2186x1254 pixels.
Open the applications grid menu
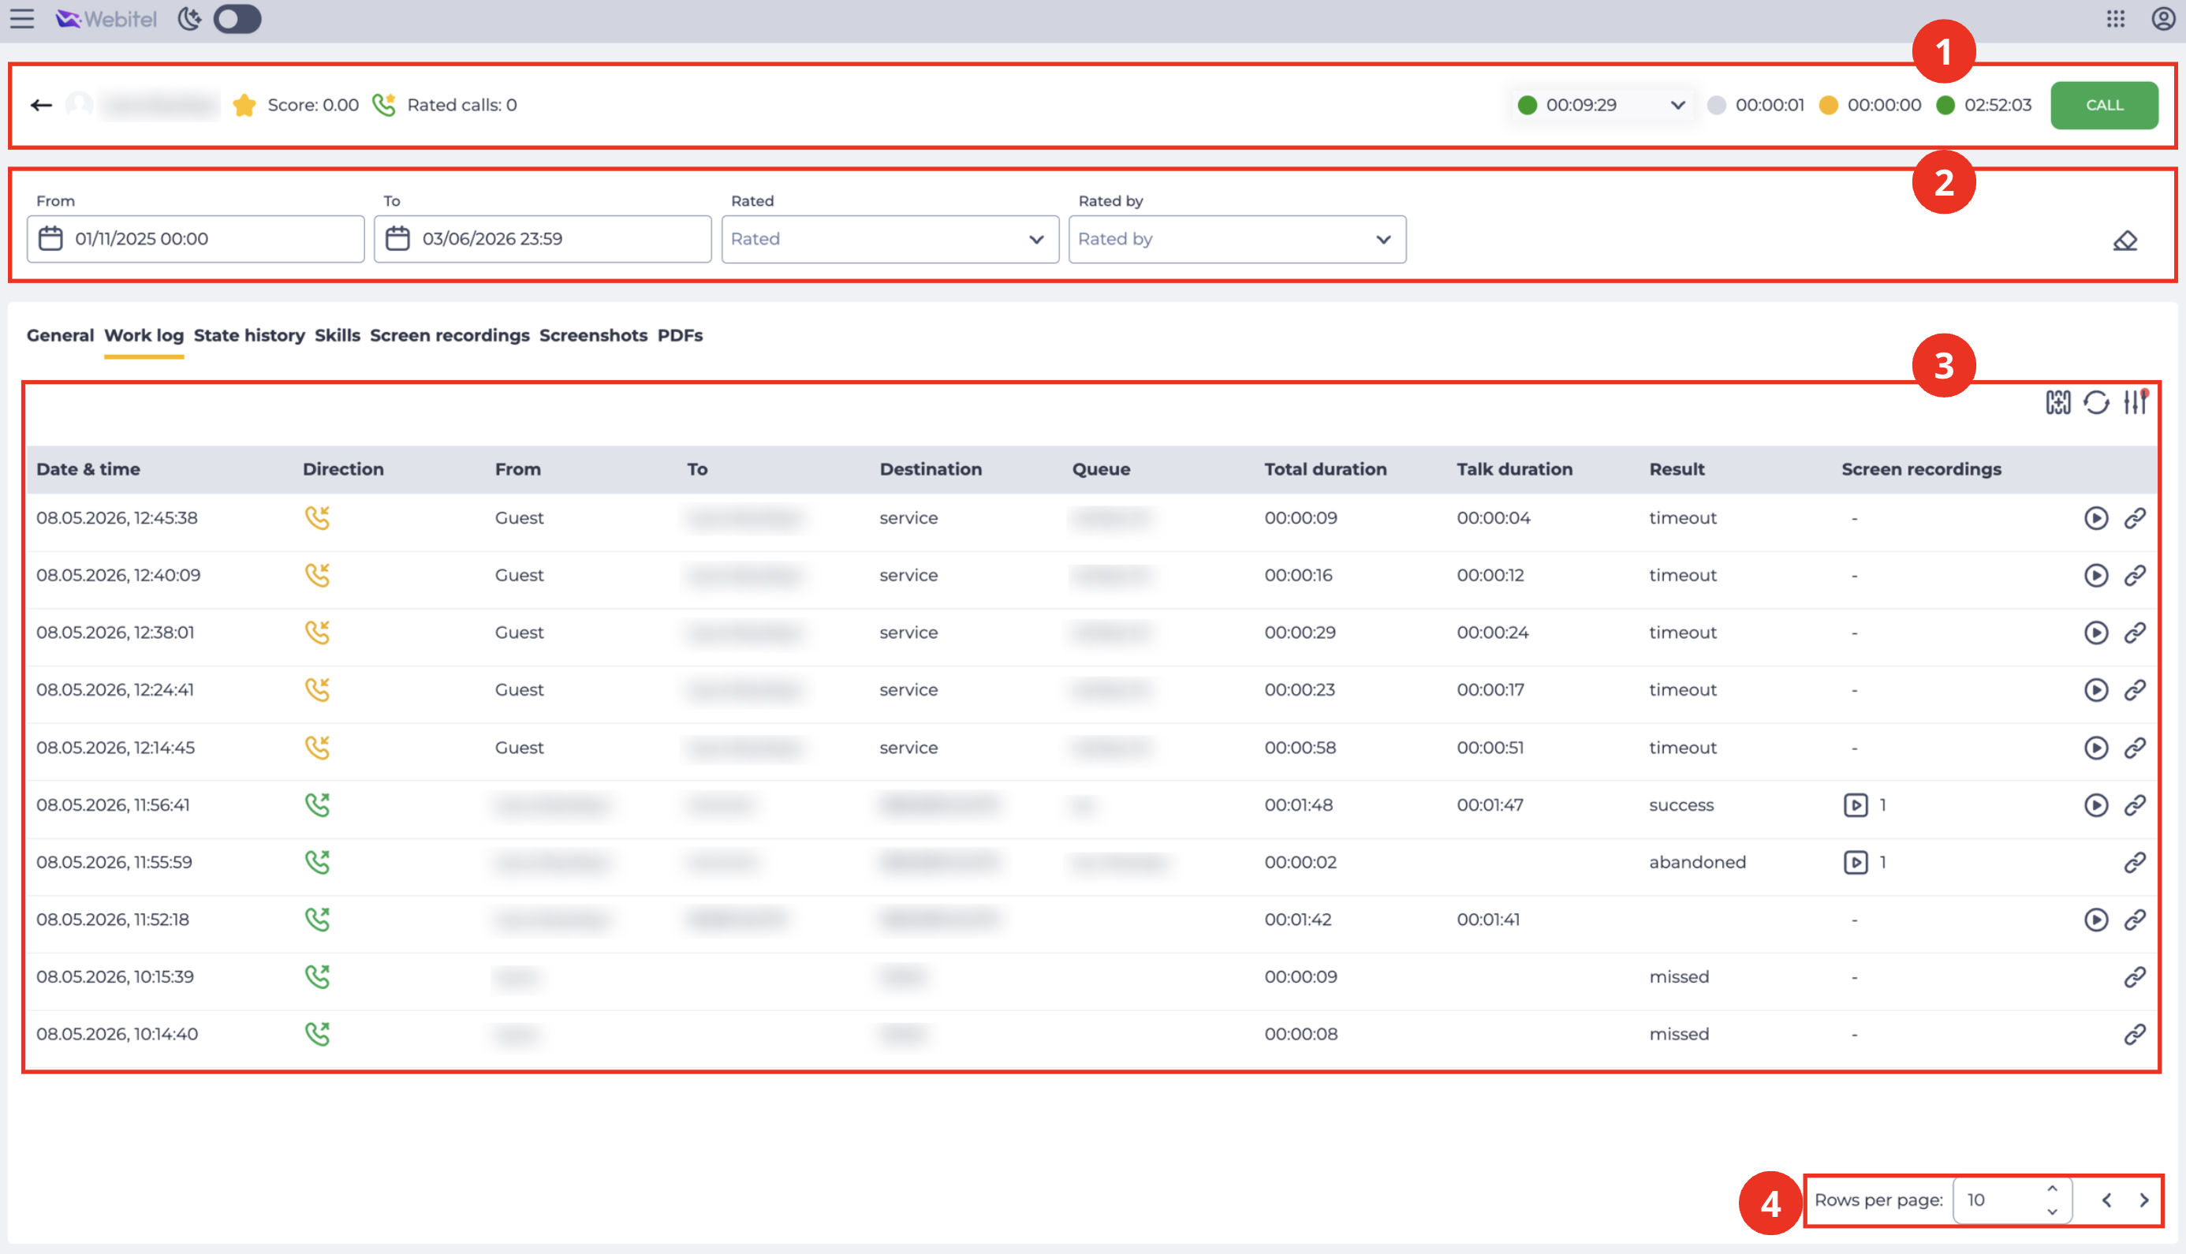[x=2115, y=19]
